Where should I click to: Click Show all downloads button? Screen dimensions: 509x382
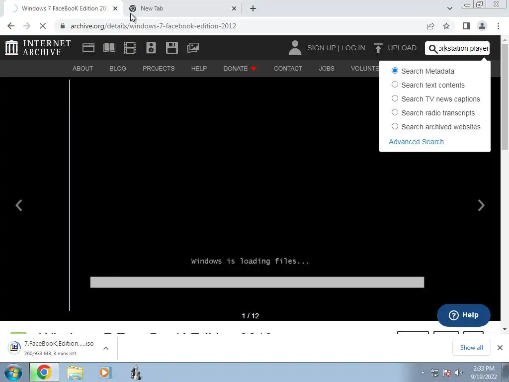[471, 348]
